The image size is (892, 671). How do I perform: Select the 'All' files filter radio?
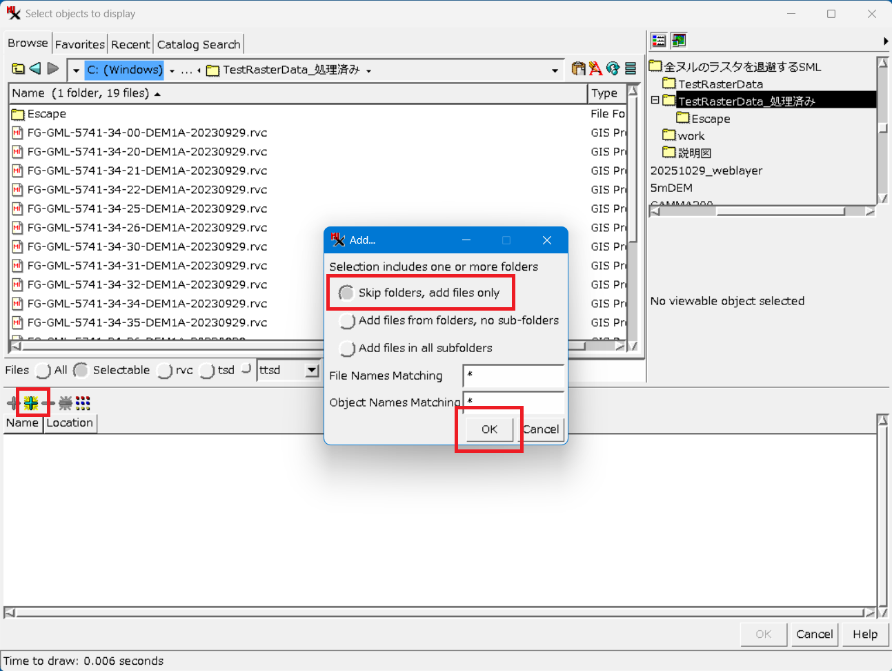coord(43,371)
